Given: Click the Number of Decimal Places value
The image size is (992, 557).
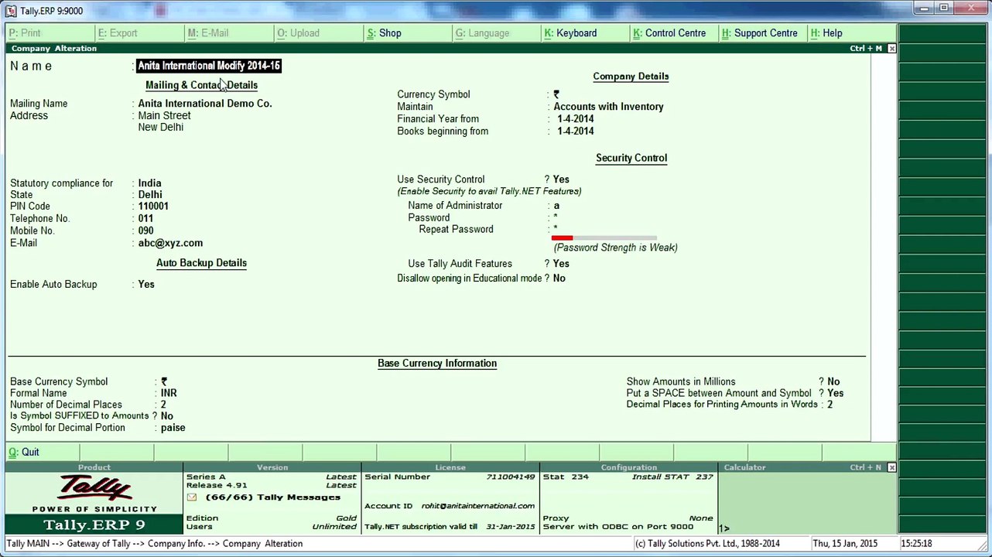Looking at the screenshot, I should (x=163, y=405).
